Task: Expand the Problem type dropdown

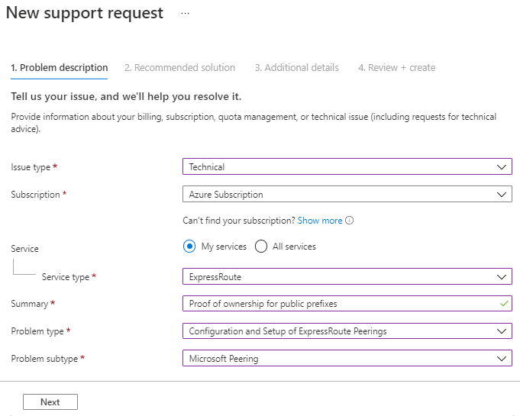Action: click(x=347, y=331)
